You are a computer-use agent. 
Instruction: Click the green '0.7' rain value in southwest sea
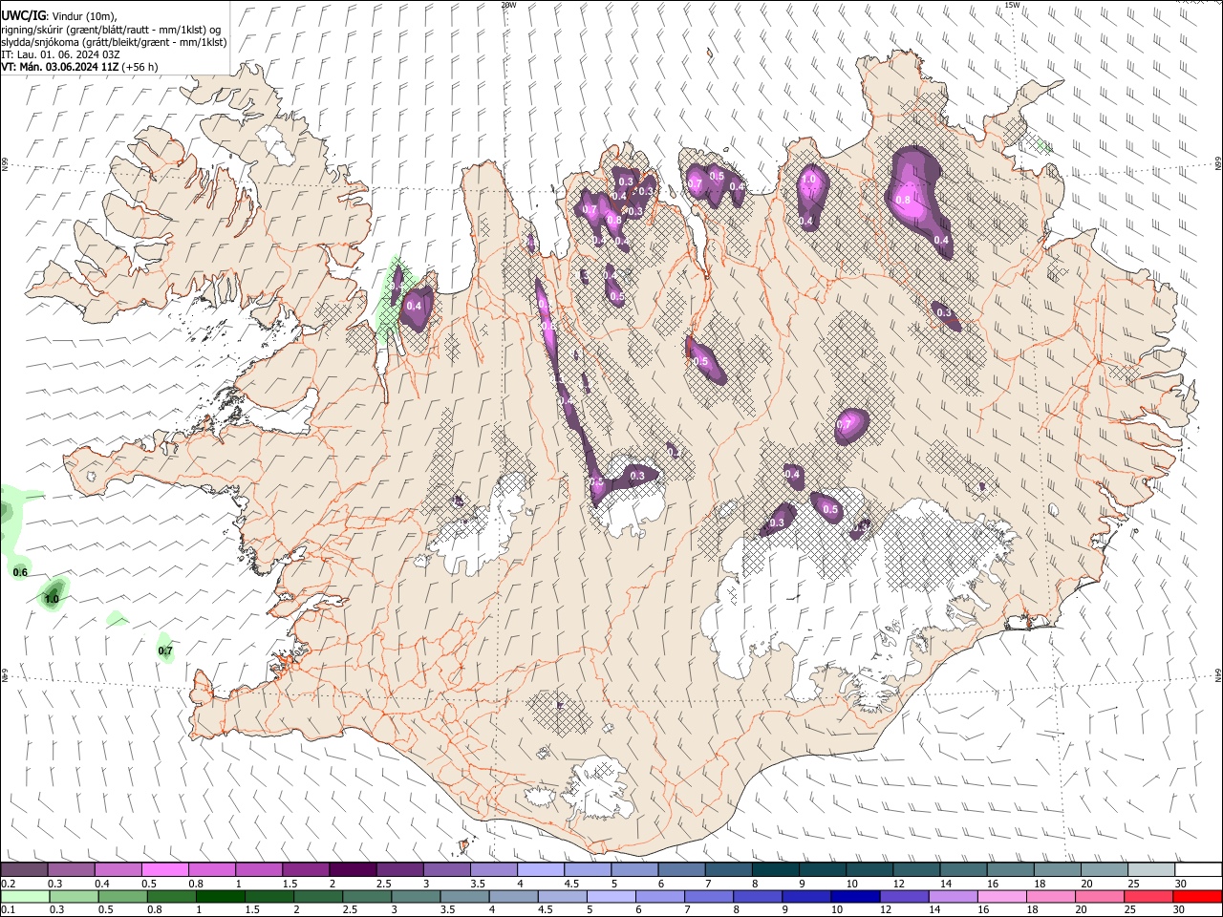click(165, 651)
